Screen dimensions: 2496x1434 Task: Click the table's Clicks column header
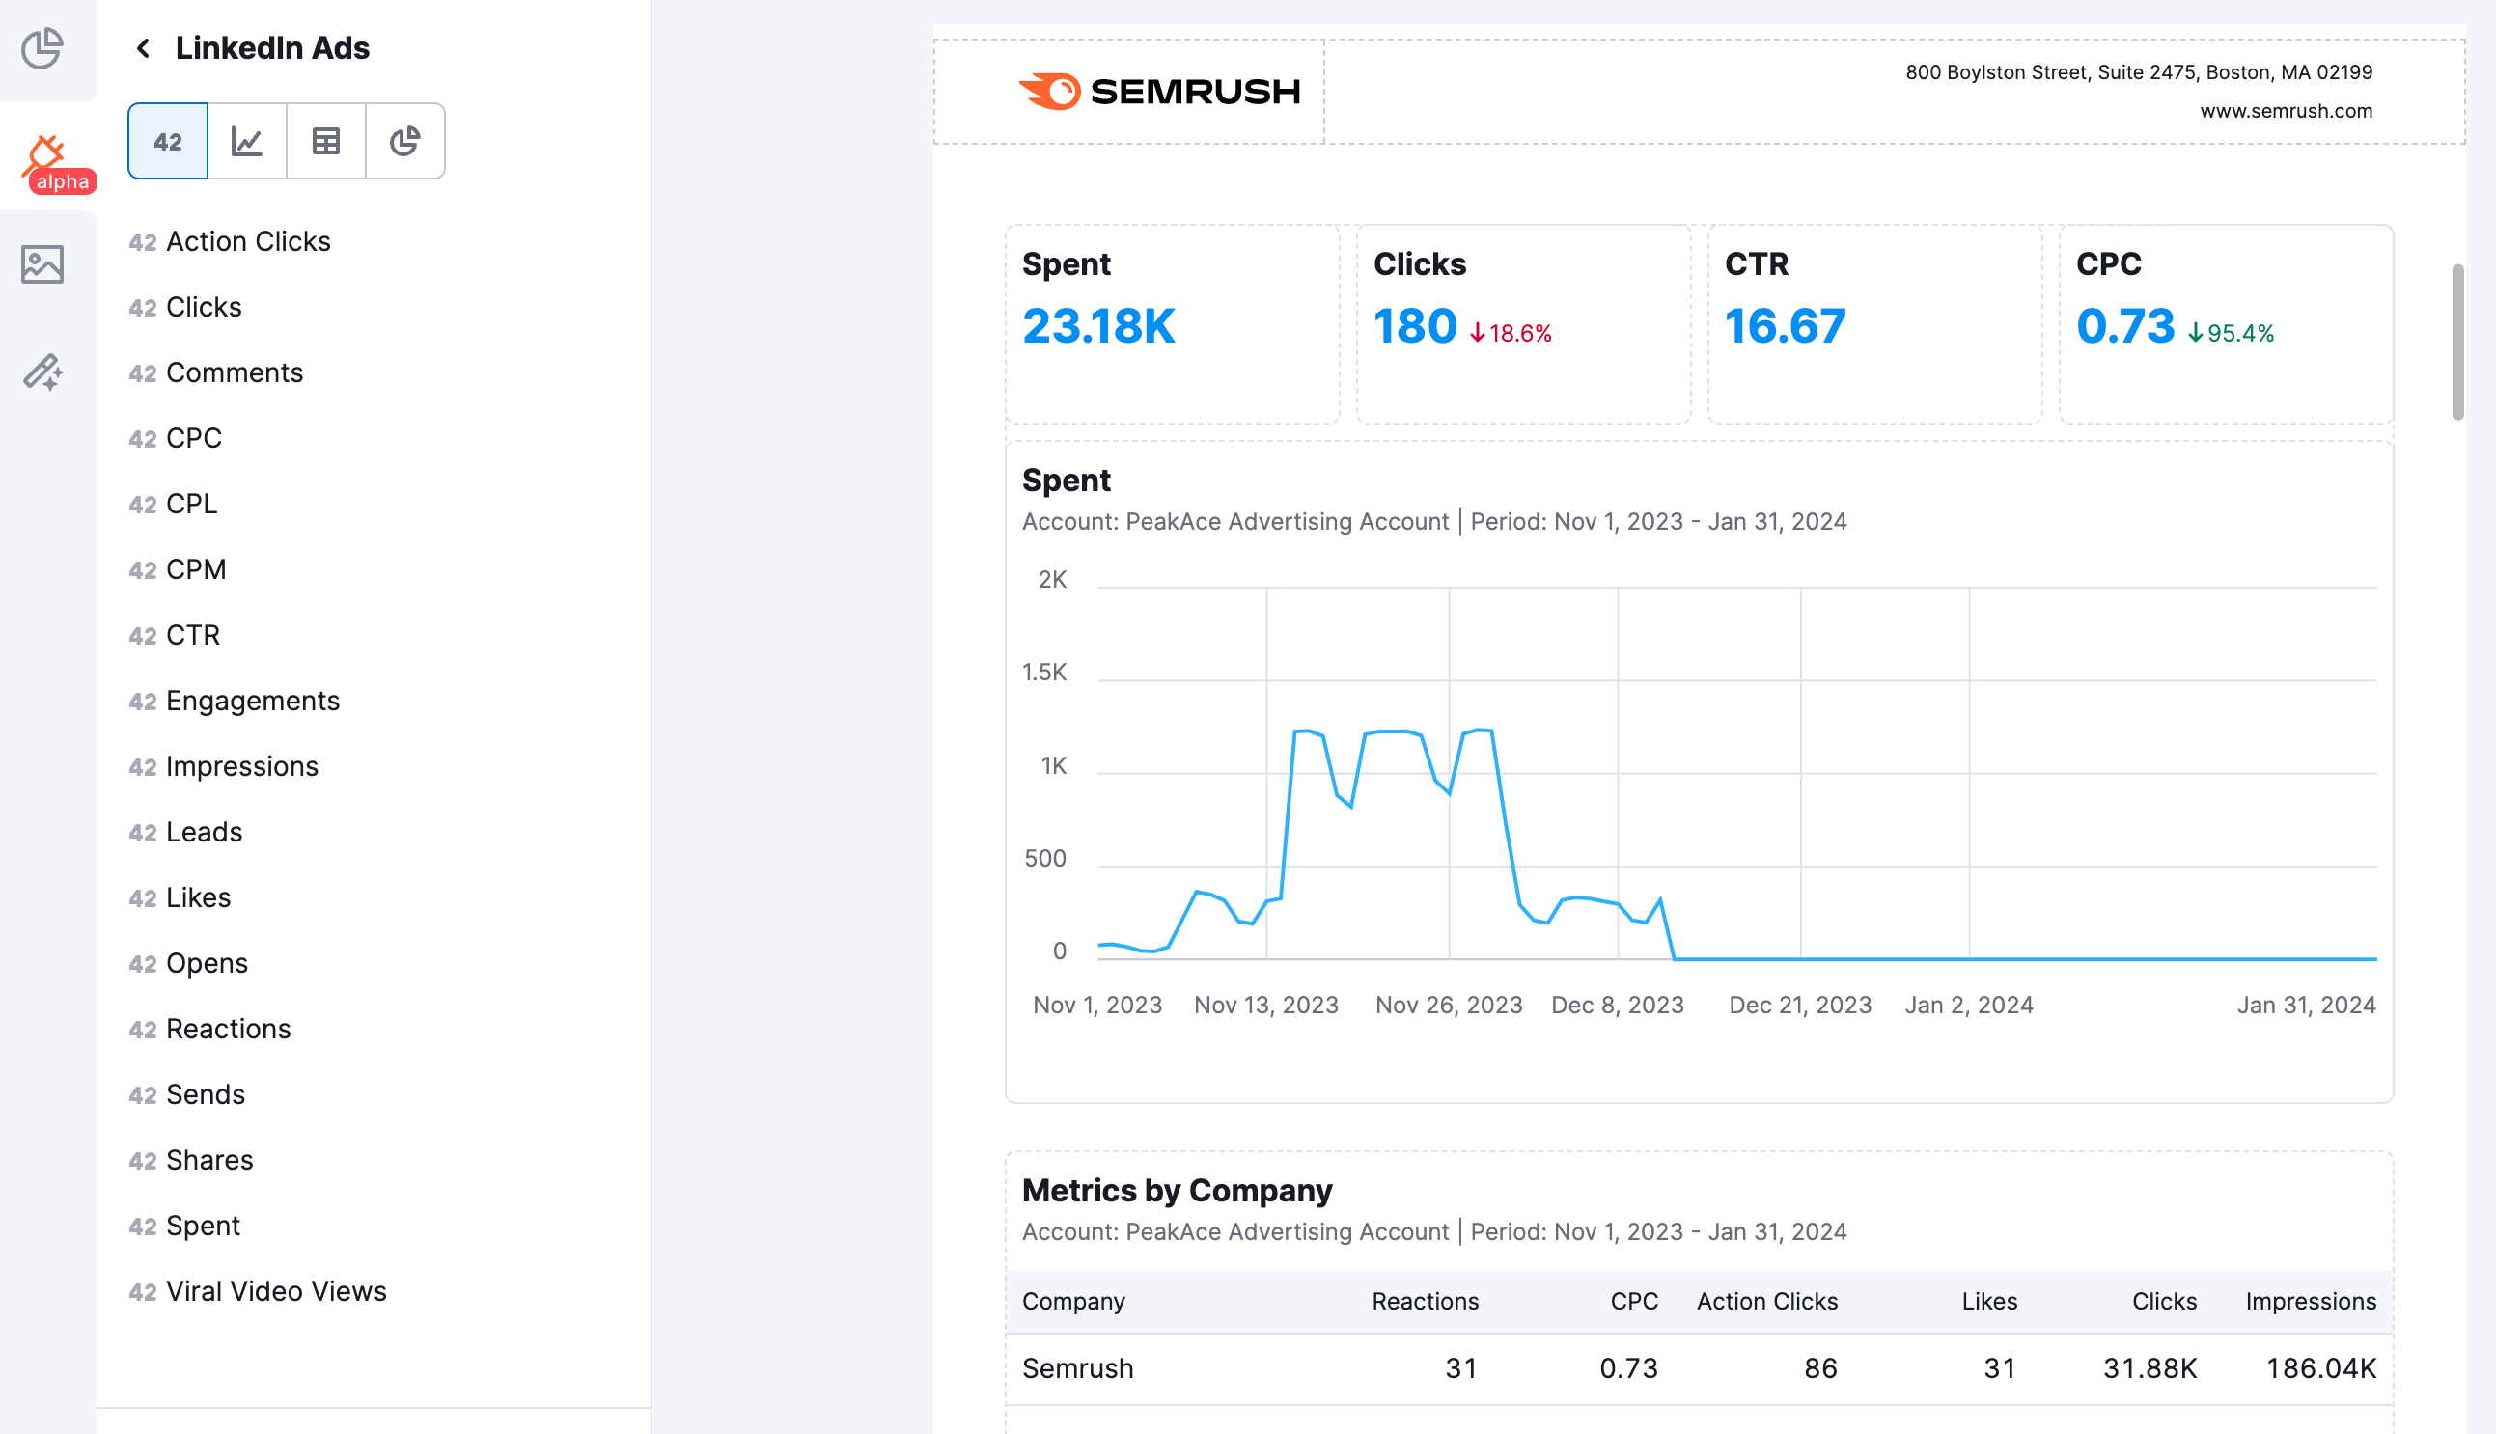pos(2164,1301)
